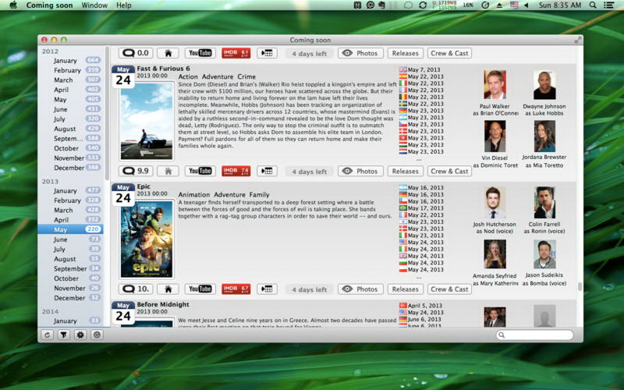Select December under 2012 in sidebar
624x390 pixels.
point(69,168)
